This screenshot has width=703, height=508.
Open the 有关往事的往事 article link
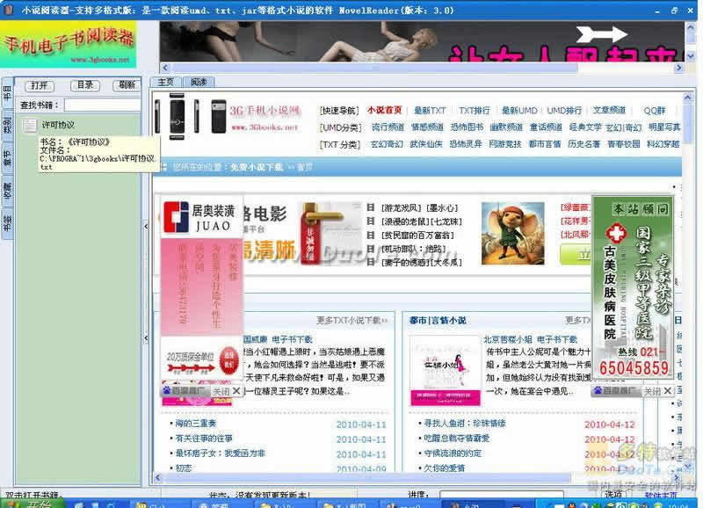click(204, 438)
